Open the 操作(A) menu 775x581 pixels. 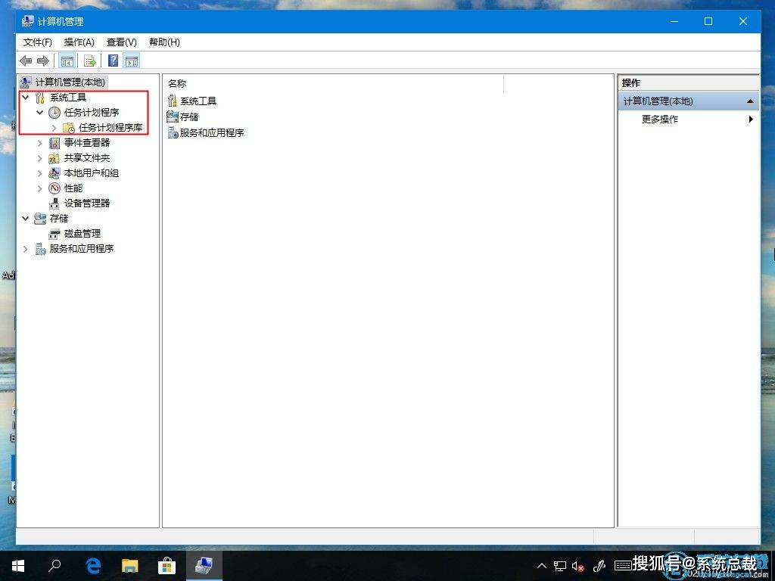79,42
